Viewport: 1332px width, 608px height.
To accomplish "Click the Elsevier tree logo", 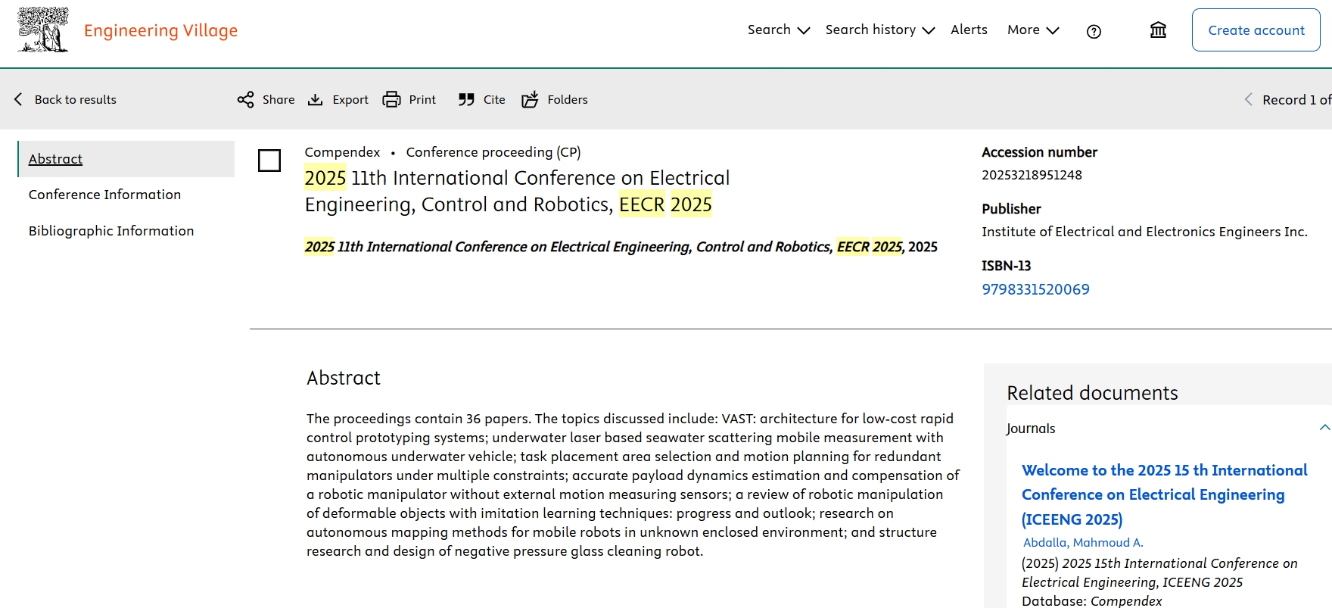I will tap(43, 30).
